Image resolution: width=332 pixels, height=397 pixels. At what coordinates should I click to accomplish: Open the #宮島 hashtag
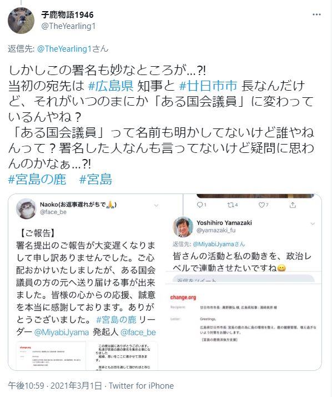(x=95, y=179)
